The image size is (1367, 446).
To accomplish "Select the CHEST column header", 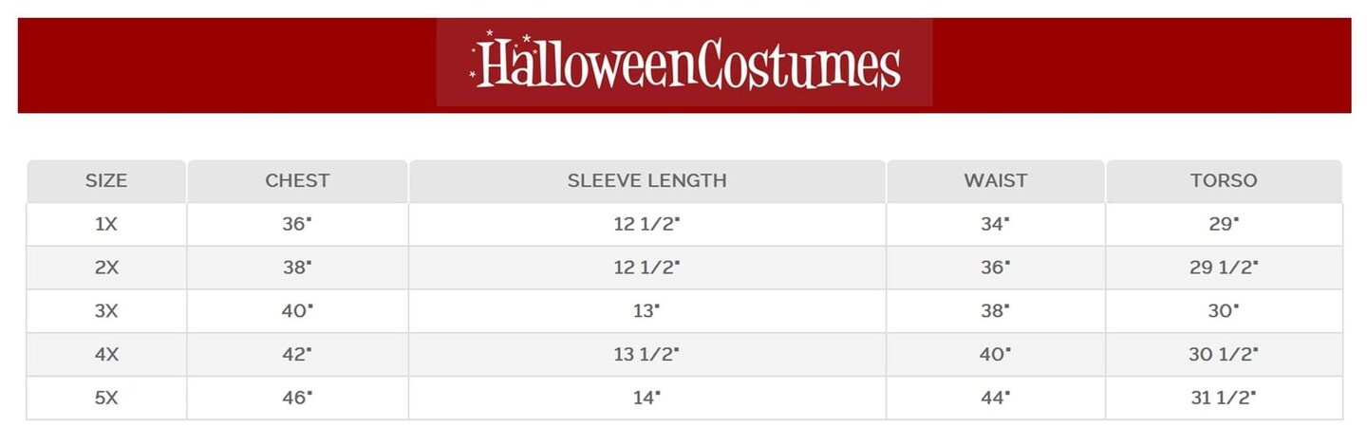I will pyautogui.click(x=297, y=180).
